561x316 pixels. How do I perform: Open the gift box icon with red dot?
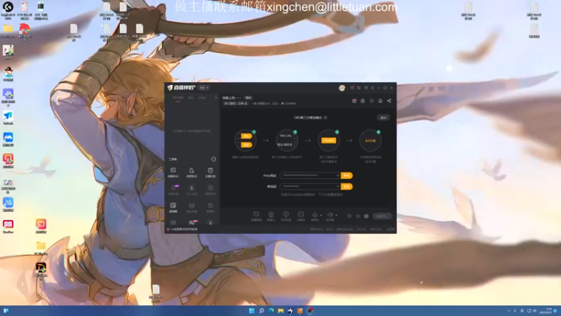click(x=354, y=101)
